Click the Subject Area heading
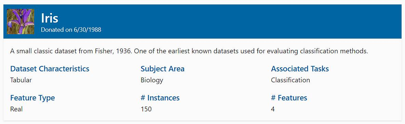 point(162,69)
